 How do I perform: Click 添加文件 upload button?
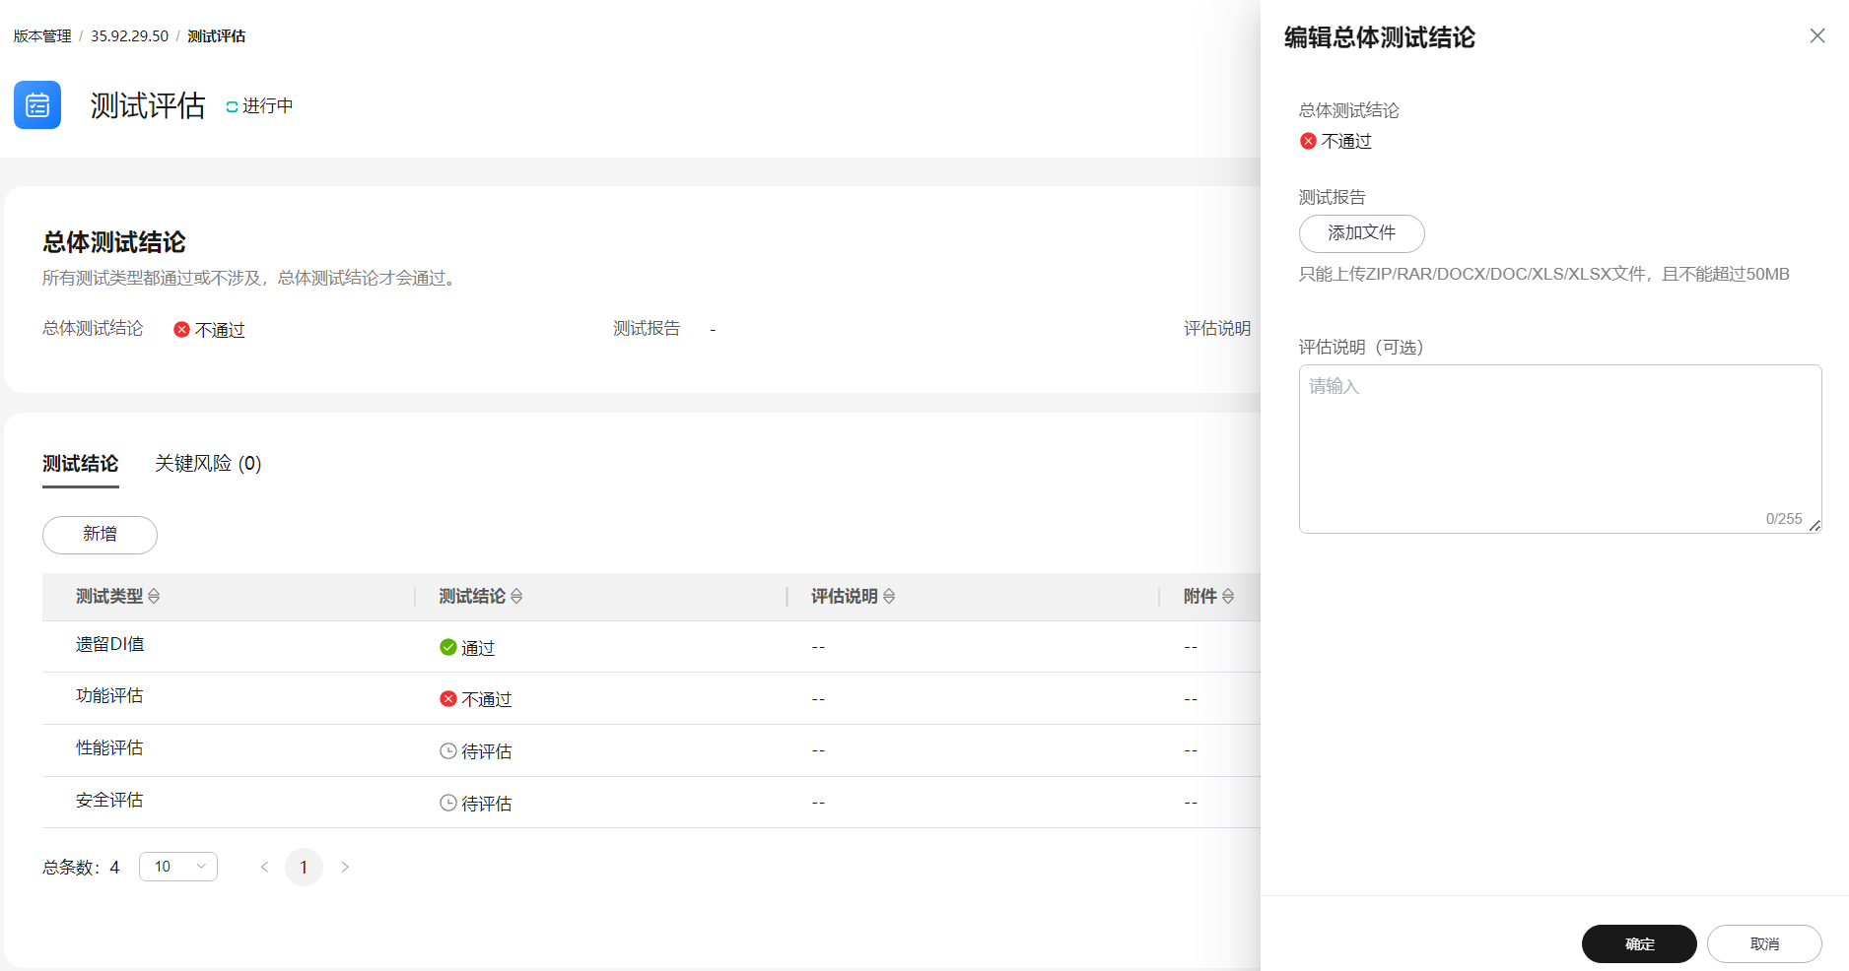tap(1361, 233)
